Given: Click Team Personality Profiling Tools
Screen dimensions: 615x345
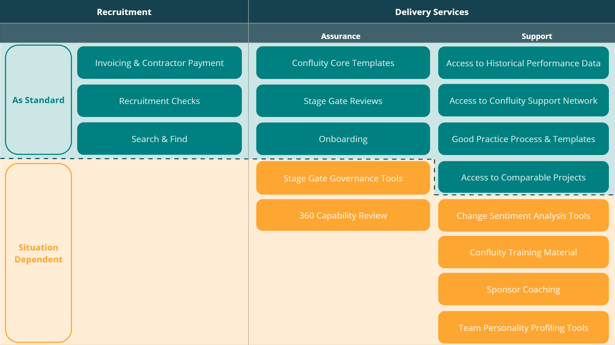Looking at the screenshot, I should point(523,328).
